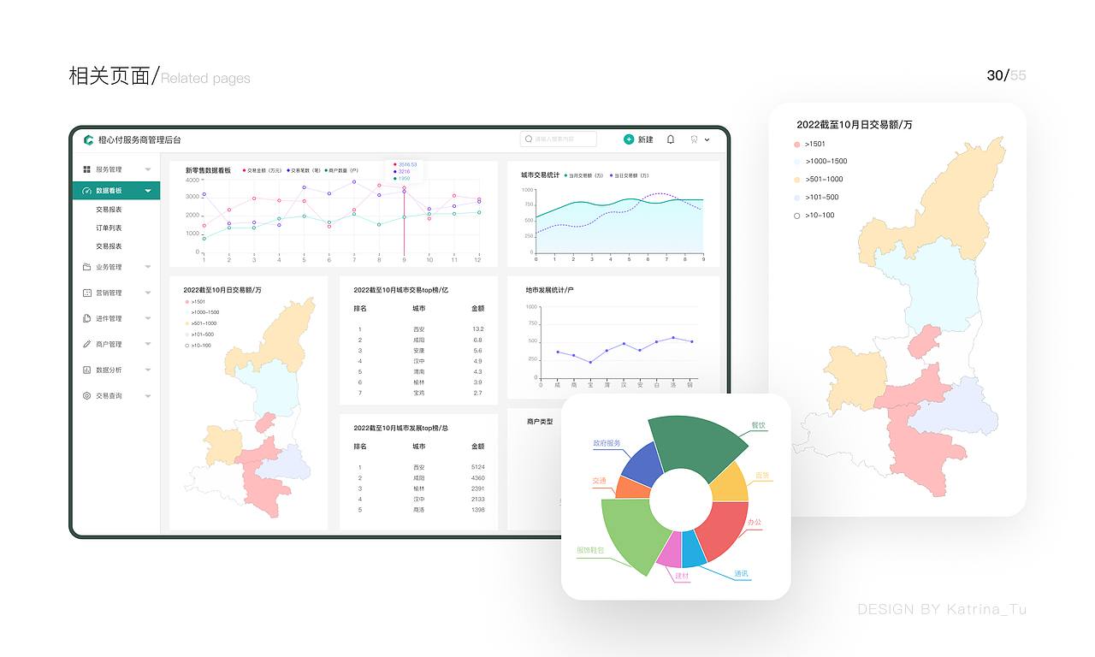Click the 新建 button label
This screenshot has width=1095, height=657.
click(645, 139)
